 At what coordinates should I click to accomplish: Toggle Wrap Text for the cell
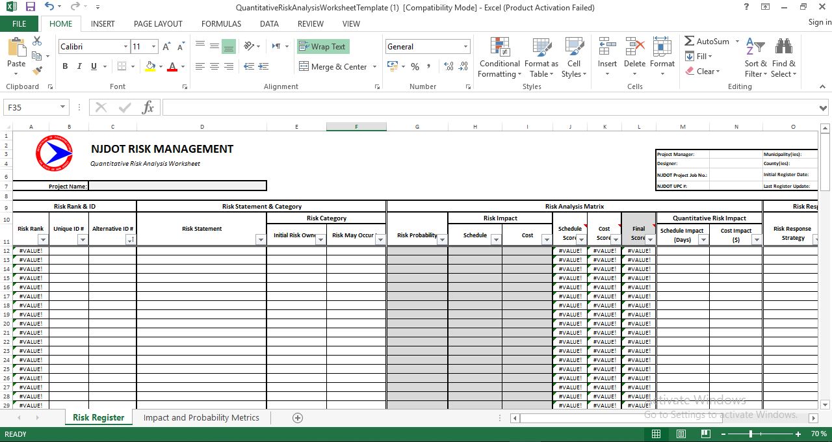tap(323, 47)
